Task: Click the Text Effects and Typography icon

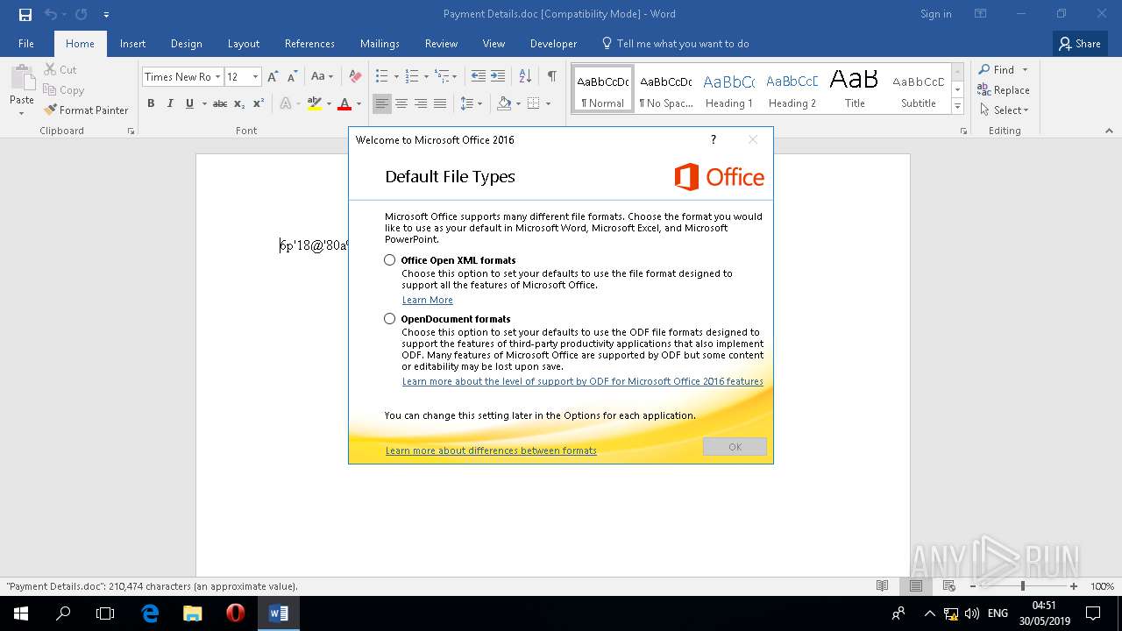Action: tap(285, 103)
